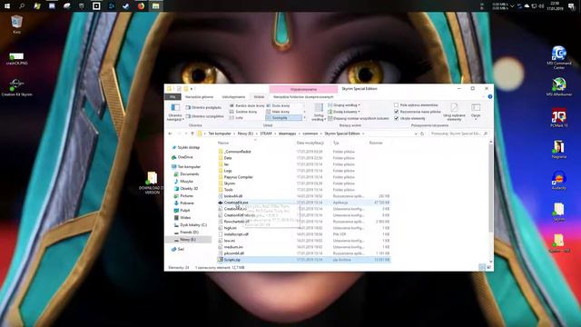Click the folder search input field
The height and width of the screenshot is (327, 581).
tap(459, 134)
